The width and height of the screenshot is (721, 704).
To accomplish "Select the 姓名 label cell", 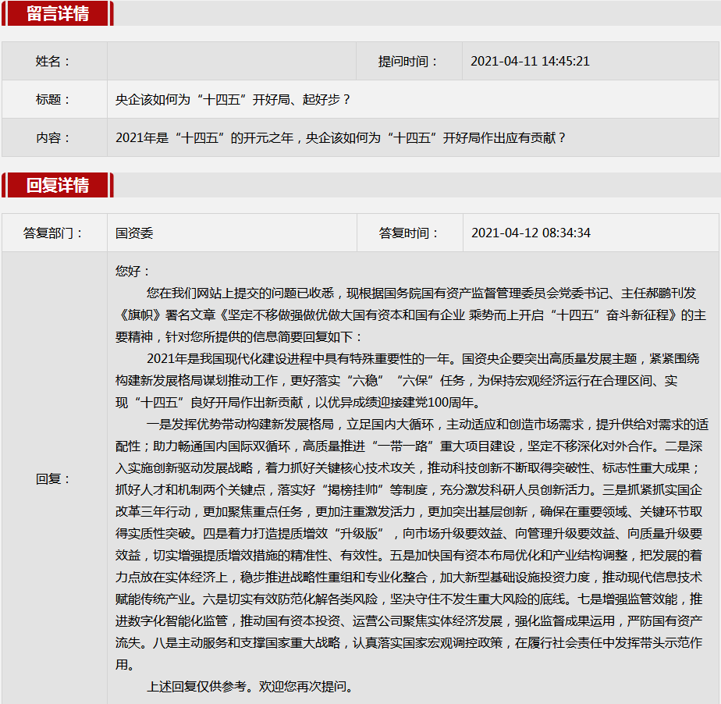I will click(54, 62).
